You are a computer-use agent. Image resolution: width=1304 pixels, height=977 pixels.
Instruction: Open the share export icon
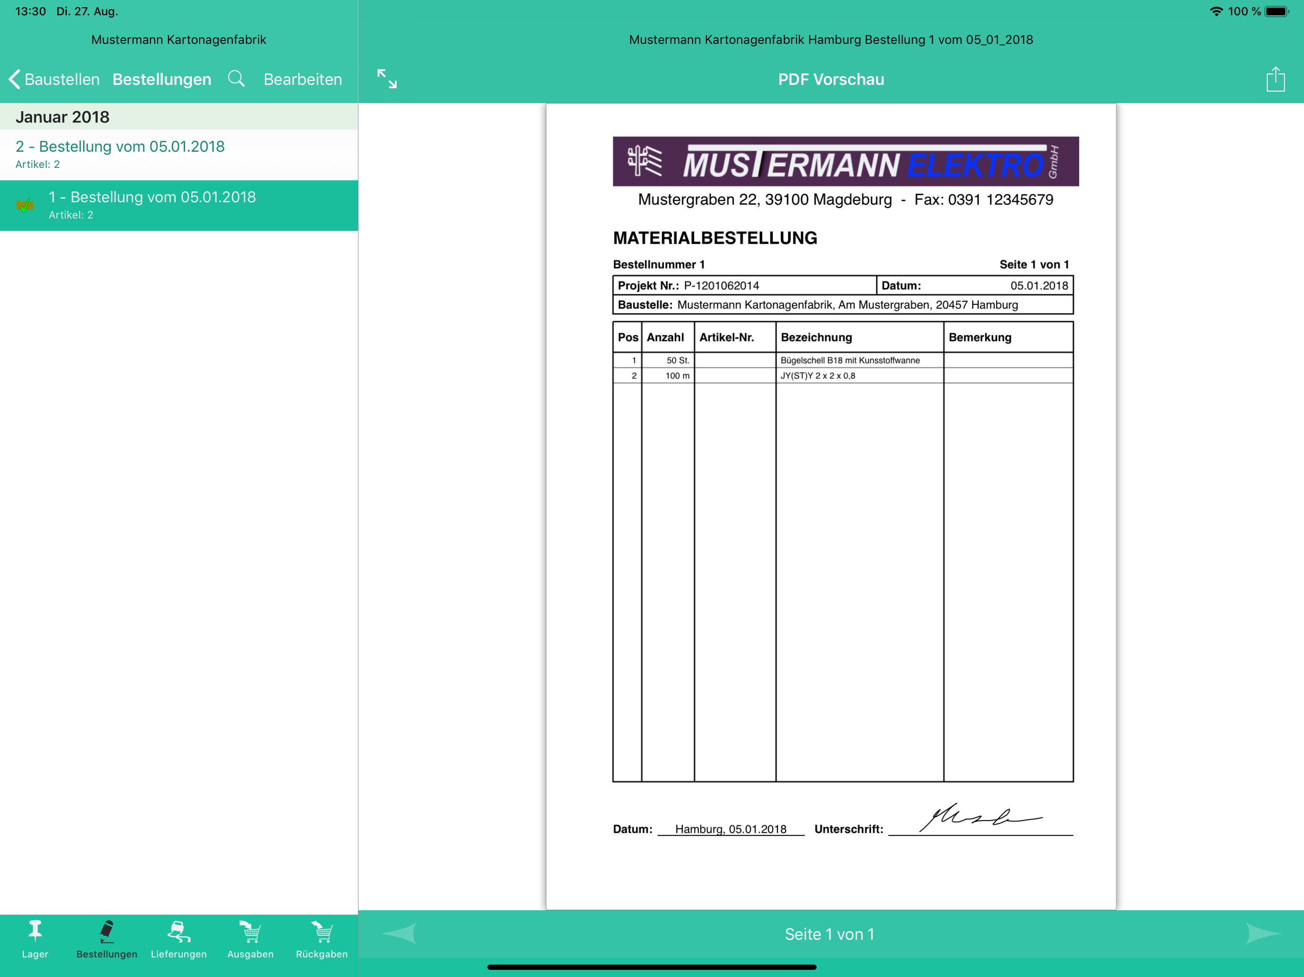1275,79
